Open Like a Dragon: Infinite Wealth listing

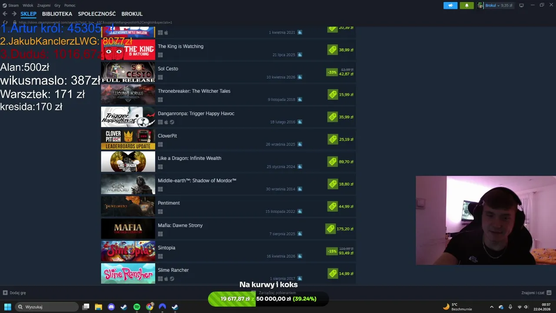point(228,162)
